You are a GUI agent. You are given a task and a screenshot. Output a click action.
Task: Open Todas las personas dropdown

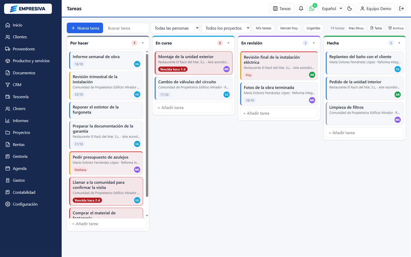pos(175,28)
